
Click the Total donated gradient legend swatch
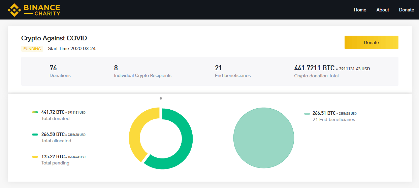[35, 112]
